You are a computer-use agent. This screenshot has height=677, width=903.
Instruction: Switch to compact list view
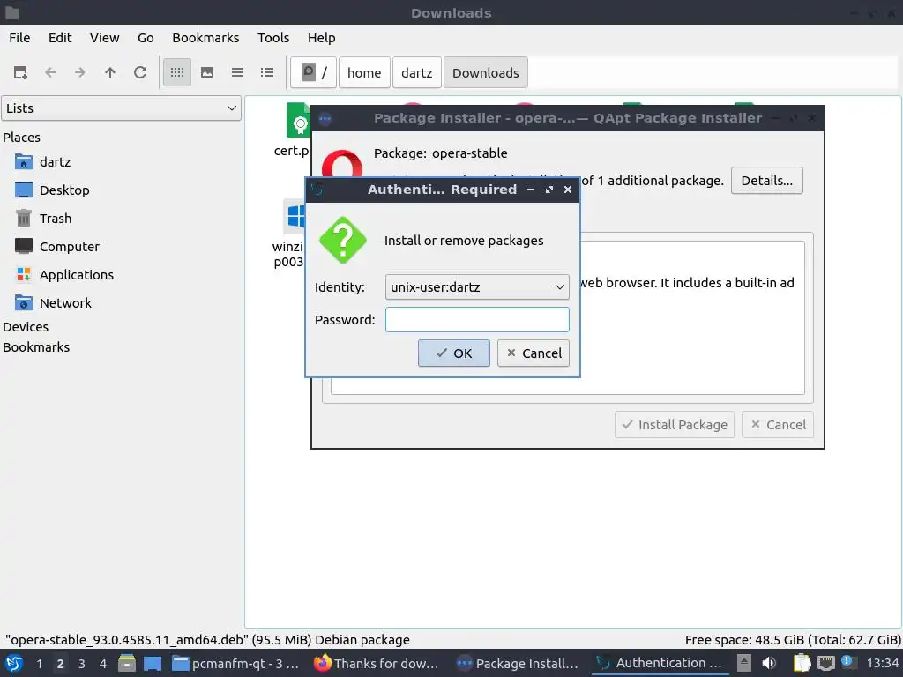tap(237, 72)
